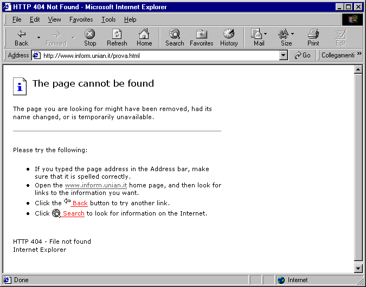Viewport: 366px width, 287px height.
Task: Click the scrollbar down arrow
Action: pyautogui.click(x=358, y=269)
